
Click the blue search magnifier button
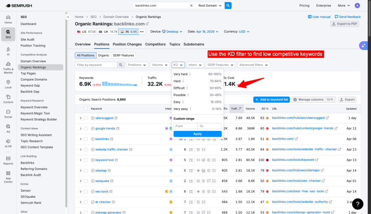(x=228, y=5)
